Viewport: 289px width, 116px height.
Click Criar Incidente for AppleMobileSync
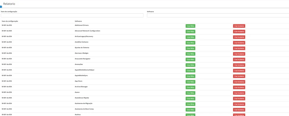click(239, 76)
